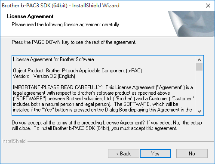Click the license text scroll down arrow
Viewport: 215px width, 164px height.
click(x=199, y=111)
